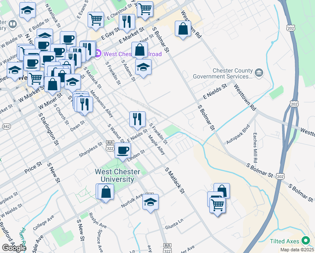Click the Maple Alley label
Screen dimensions: 315x253
tap(157, 145)
